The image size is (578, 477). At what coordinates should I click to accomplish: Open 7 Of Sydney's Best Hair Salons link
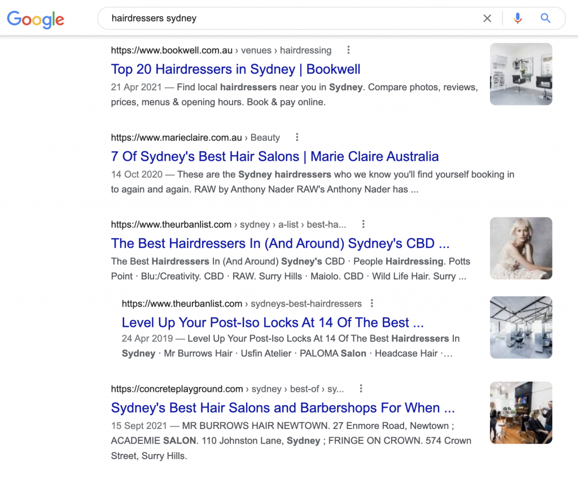275,157
